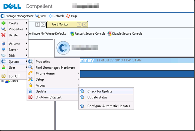Click the System menu Compellent icon
Viewport: 195px width, 131px height.
[4, 61]
